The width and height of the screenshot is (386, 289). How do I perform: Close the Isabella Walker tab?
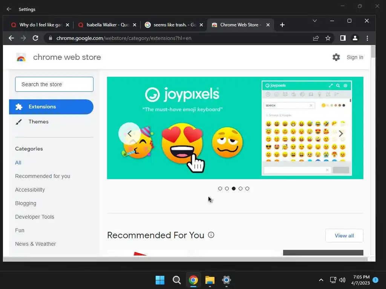coord(135,25)
